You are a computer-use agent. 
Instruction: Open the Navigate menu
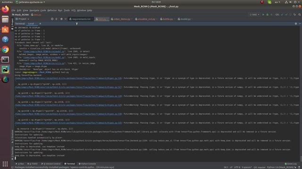click(34, 10)
